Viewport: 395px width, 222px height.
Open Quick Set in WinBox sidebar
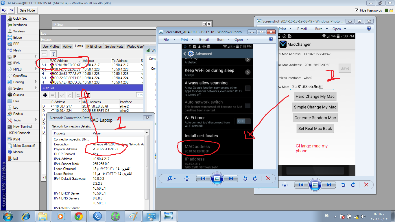(20, 18)
